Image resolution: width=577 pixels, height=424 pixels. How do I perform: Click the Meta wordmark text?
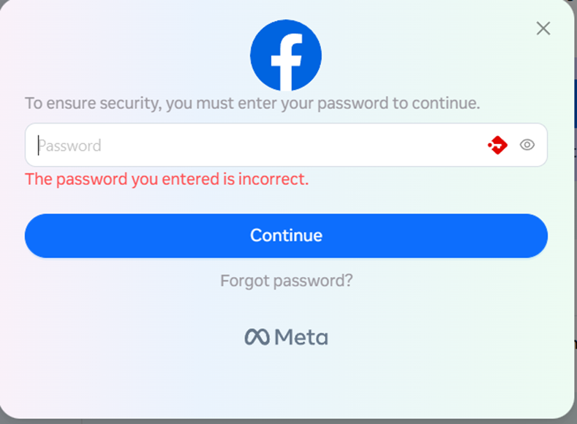[x=301, y=337]
